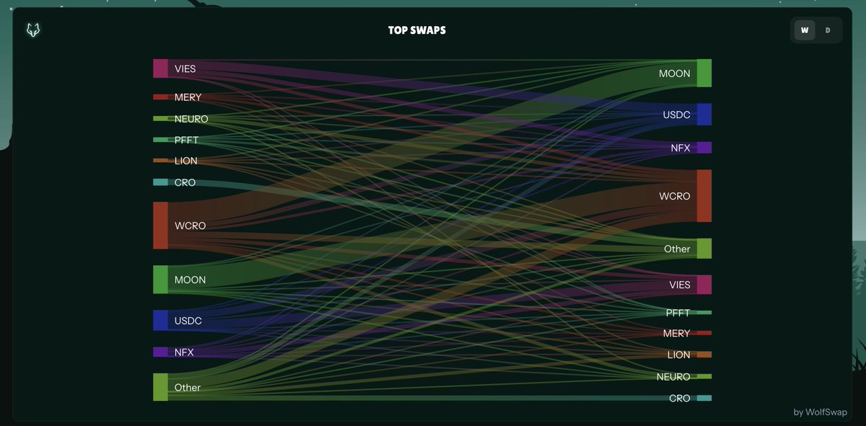
Task: Click the NFX destination node bar
Action: pos(704,148)
